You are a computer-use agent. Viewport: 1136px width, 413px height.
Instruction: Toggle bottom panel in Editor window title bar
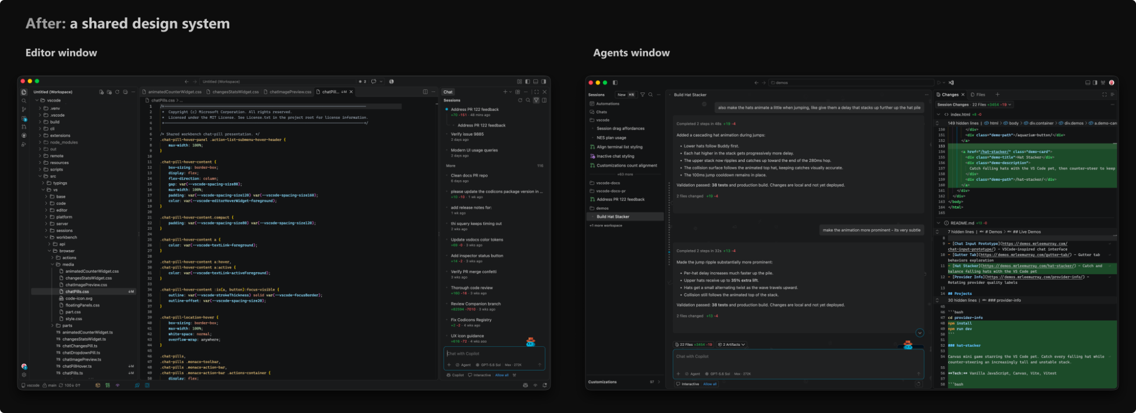pos(535,82)
